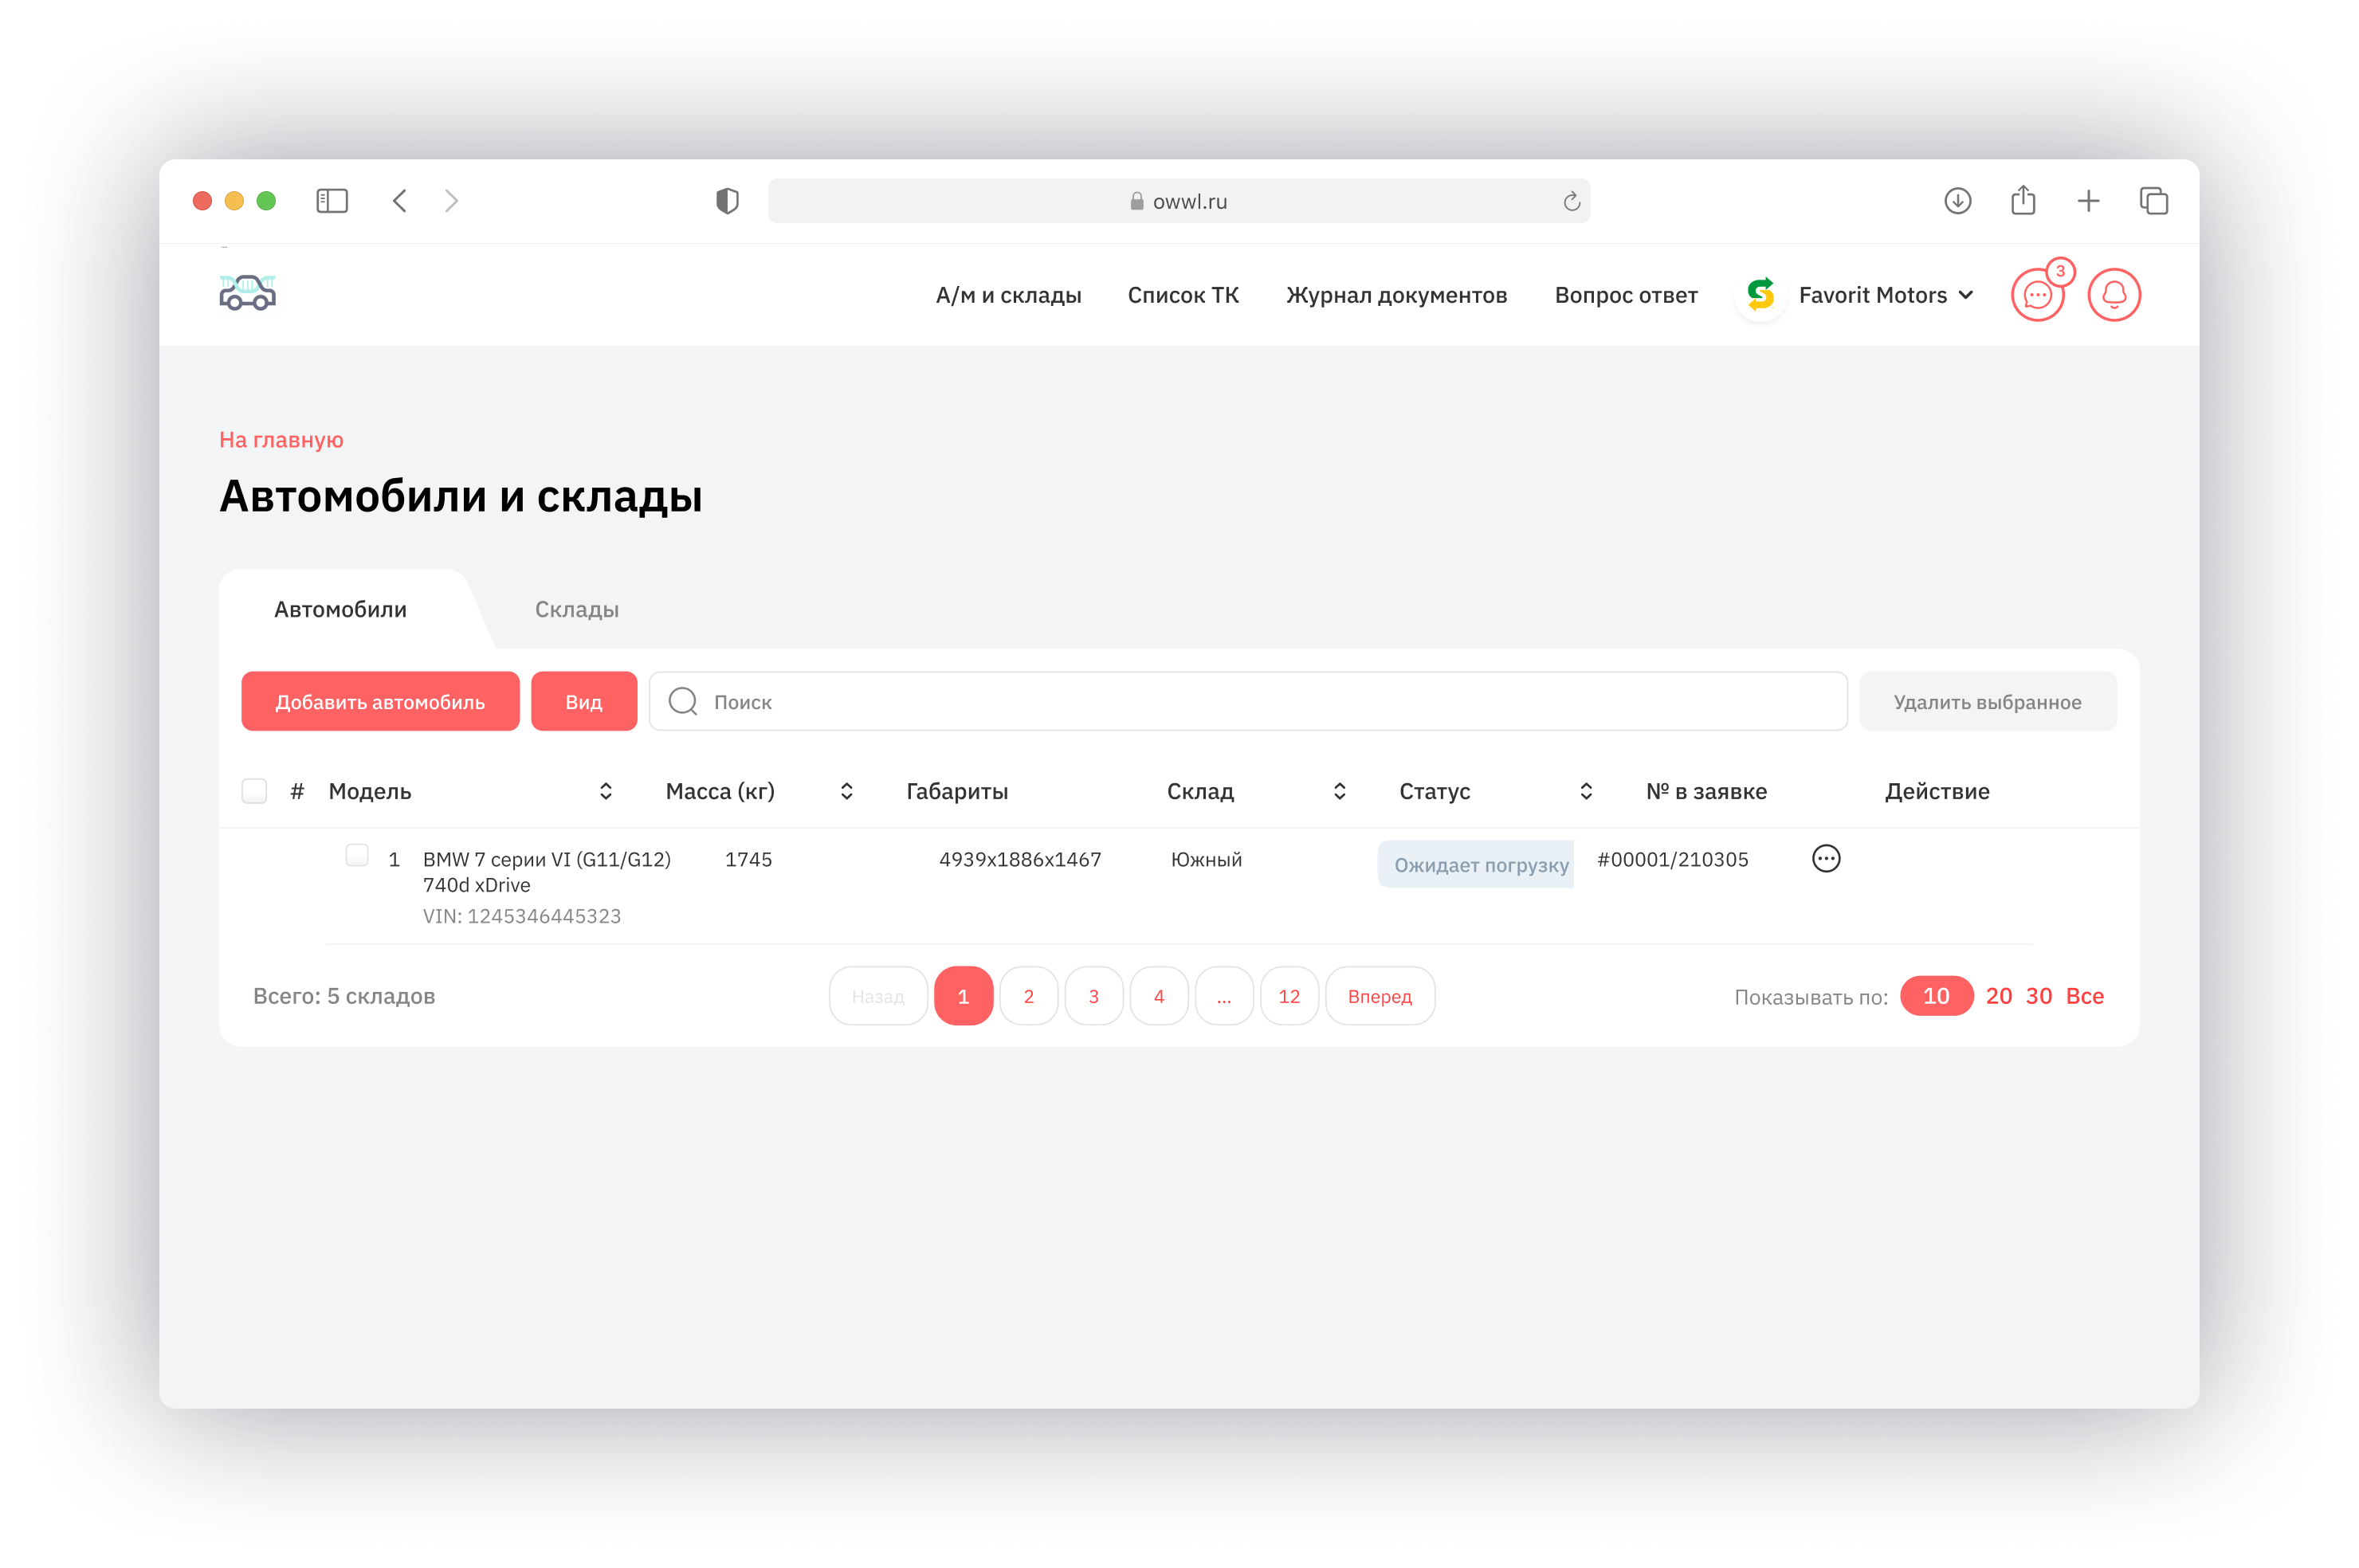Show 20 items per page
This screenshot has height=1568, width=2359.
[1998, 995]
